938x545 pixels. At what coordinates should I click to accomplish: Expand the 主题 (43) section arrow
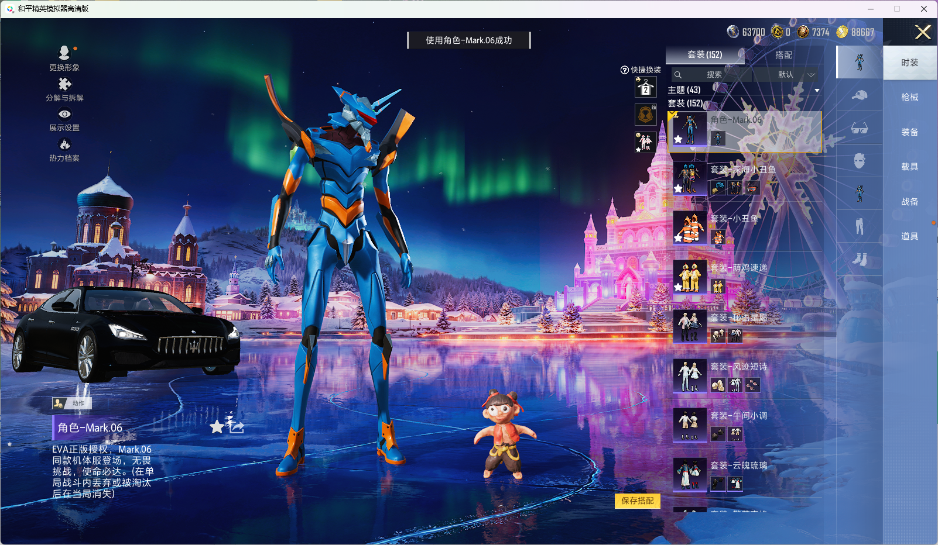817,91
